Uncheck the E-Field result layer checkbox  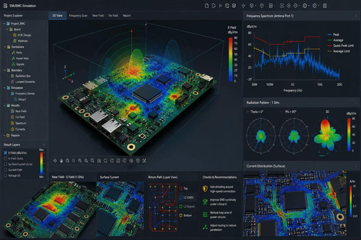coord(5,153)
